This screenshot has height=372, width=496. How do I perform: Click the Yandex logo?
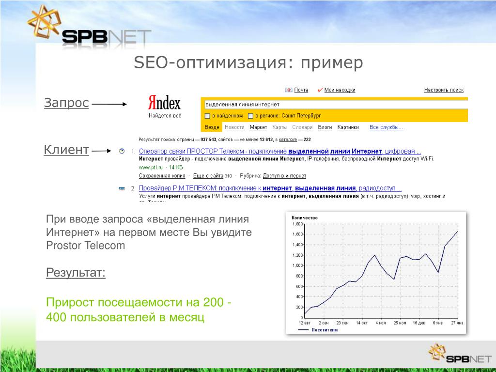point(164,103)
